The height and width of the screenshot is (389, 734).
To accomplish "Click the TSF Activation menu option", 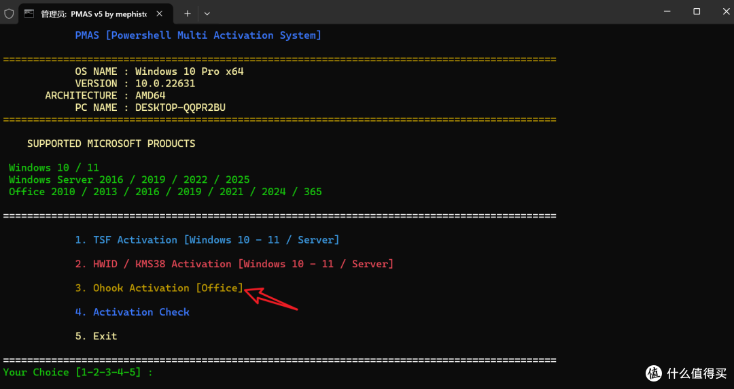I will pos(207,240).
